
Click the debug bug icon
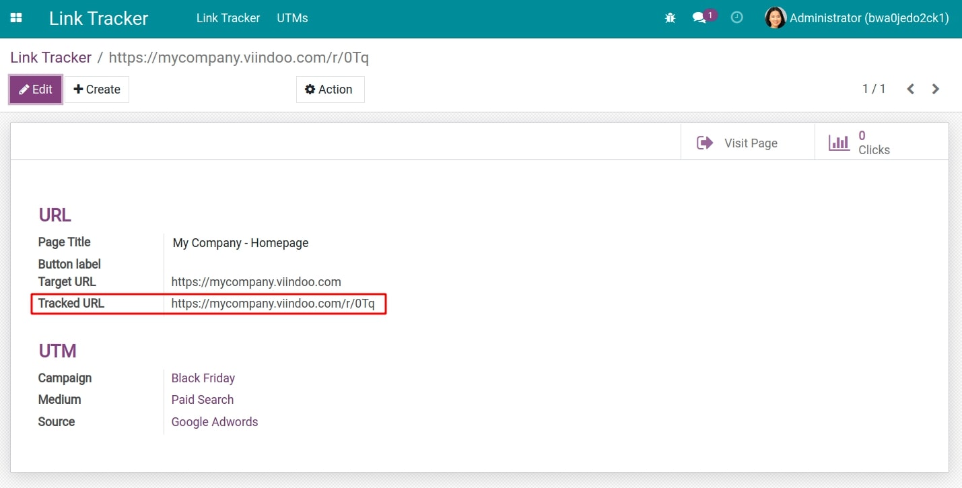670,18
